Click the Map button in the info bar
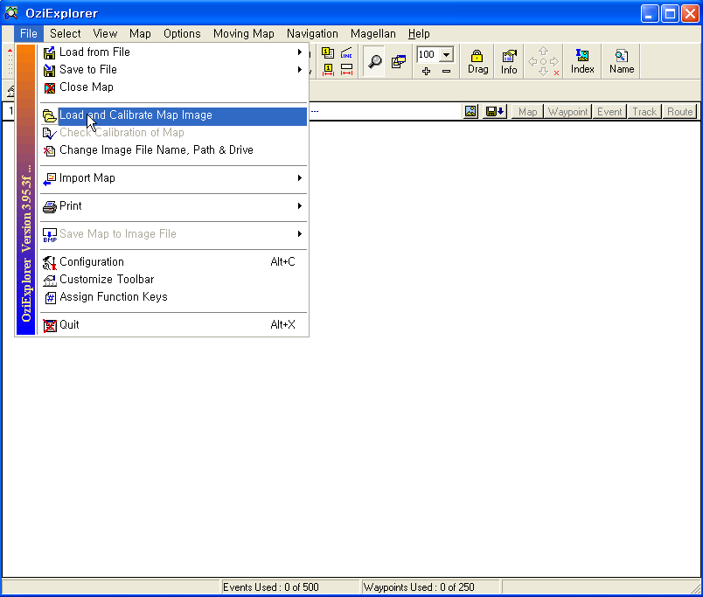Screen dimensions: 703x597 tap(528, 112)
